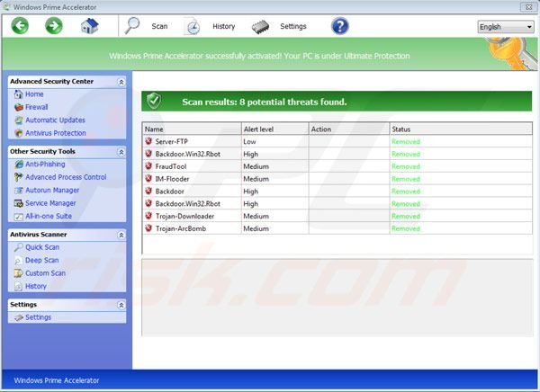Collapse the Advanced Security Center panel
540x392 pixels.
point(121,82)
